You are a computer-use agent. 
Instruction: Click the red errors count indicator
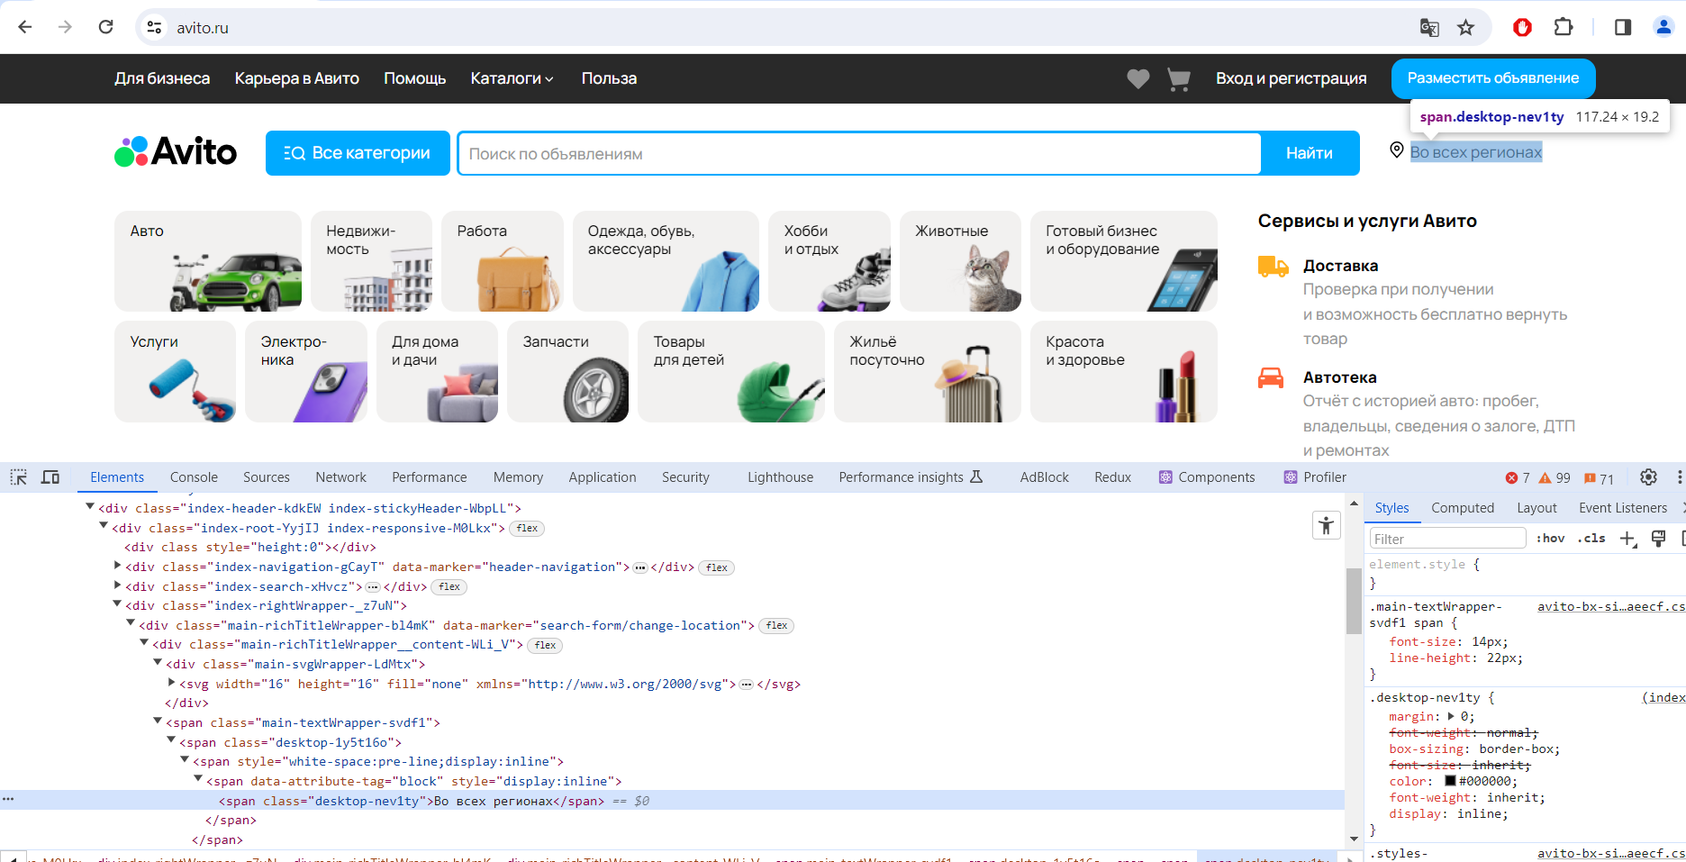pos(1518,478)
